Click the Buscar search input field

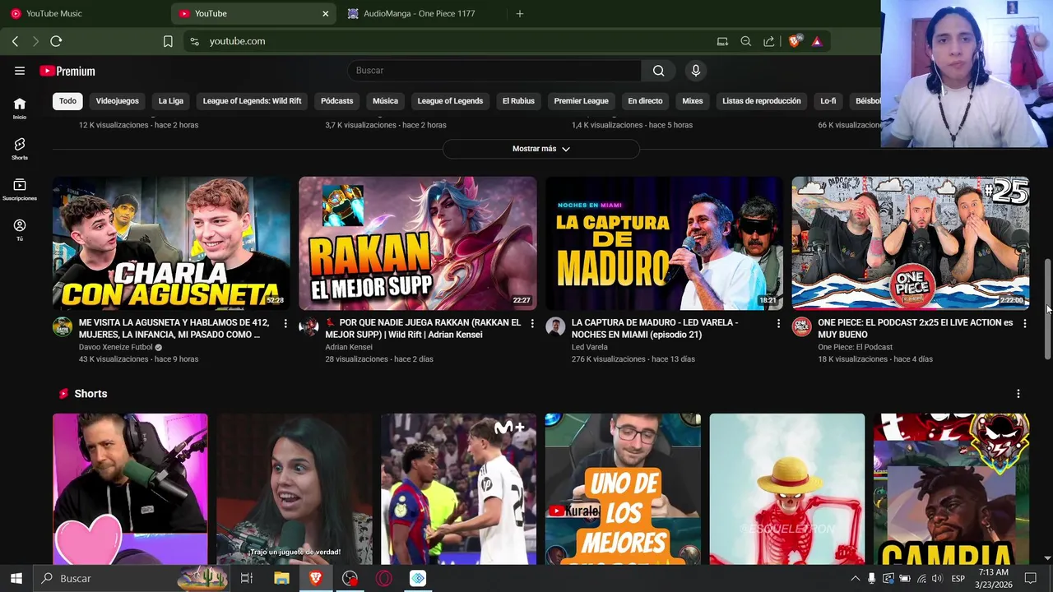pyautogui.click(x=494, y=71)
